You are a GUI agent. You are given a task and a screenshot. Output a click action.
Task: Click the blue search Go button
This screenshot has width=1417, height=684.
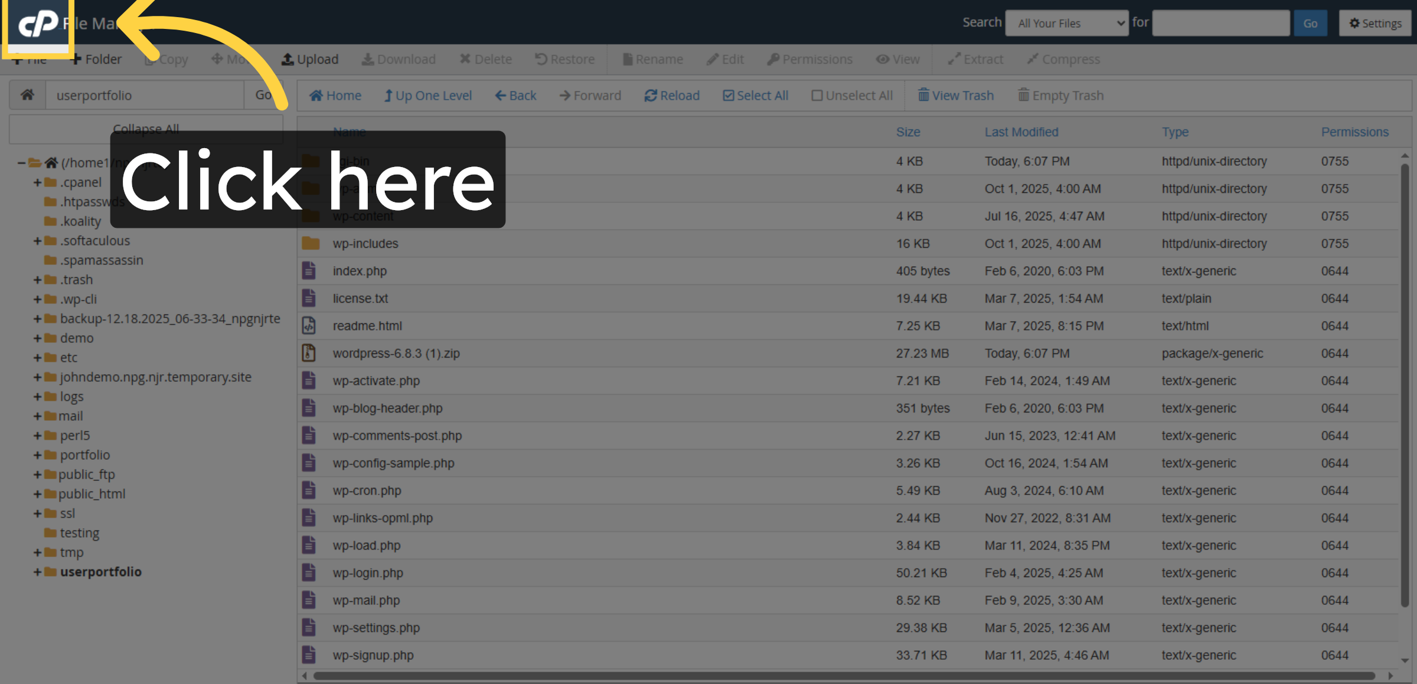click(1310, 24)
